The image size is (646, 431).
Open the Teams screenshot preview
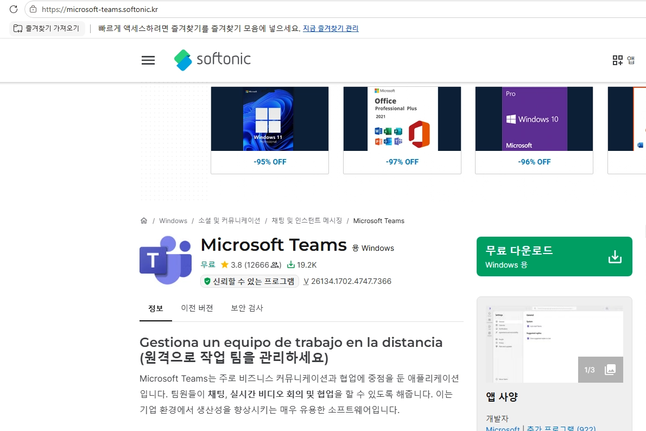pos(554,344)
